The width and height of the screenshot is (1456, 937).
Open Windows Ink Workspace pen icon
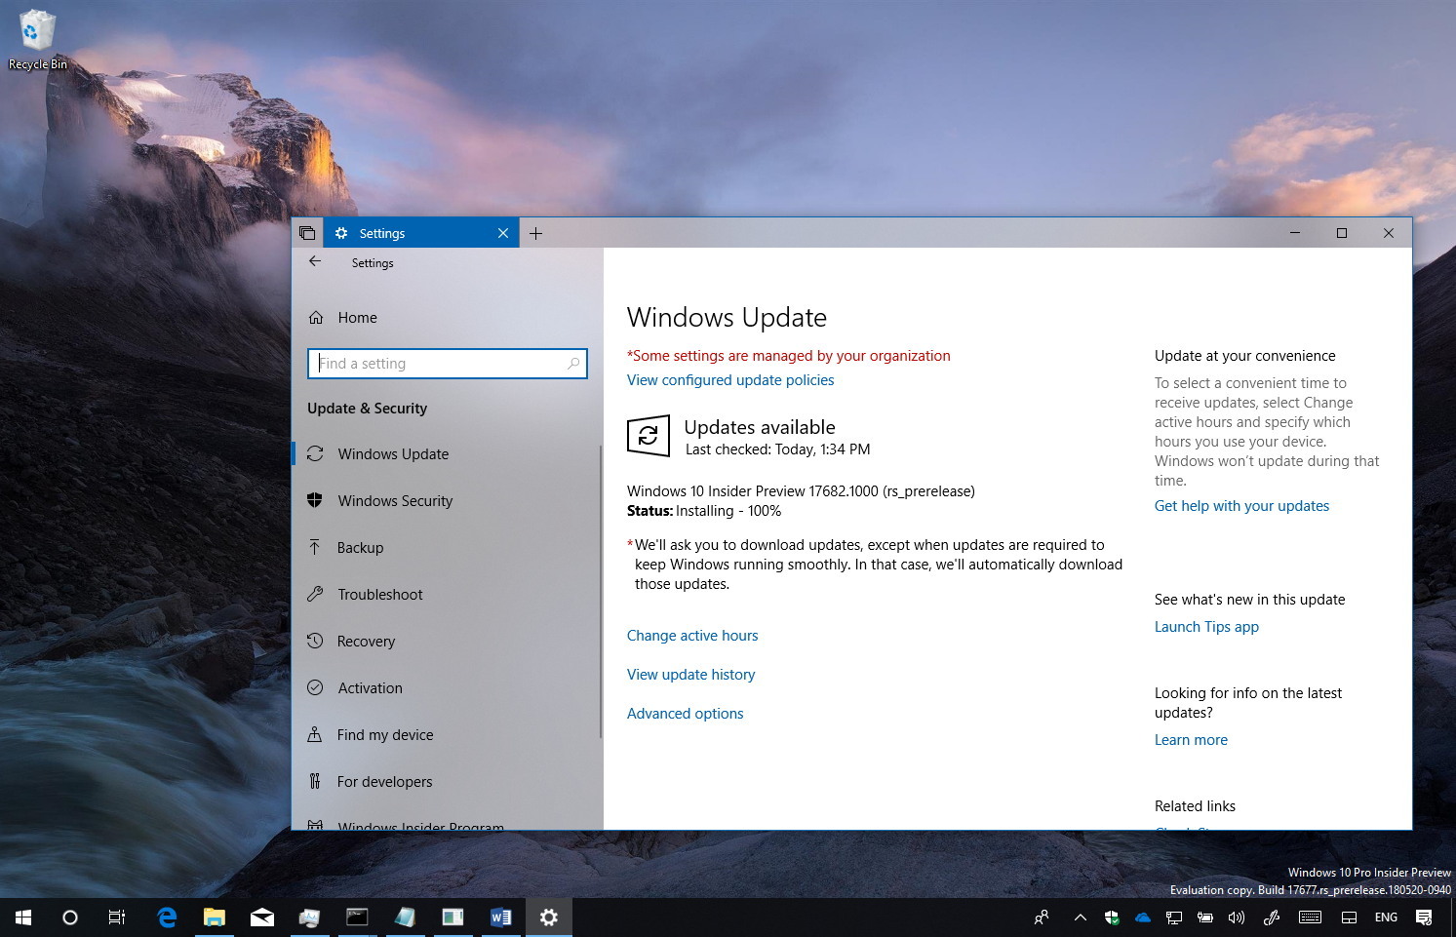tap(1271, 917)
